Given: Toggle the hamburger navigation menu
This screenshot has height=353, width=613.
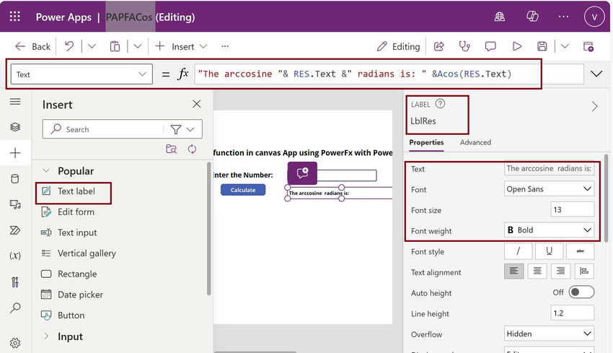Looking at the screenshot, I should (15, 102).
